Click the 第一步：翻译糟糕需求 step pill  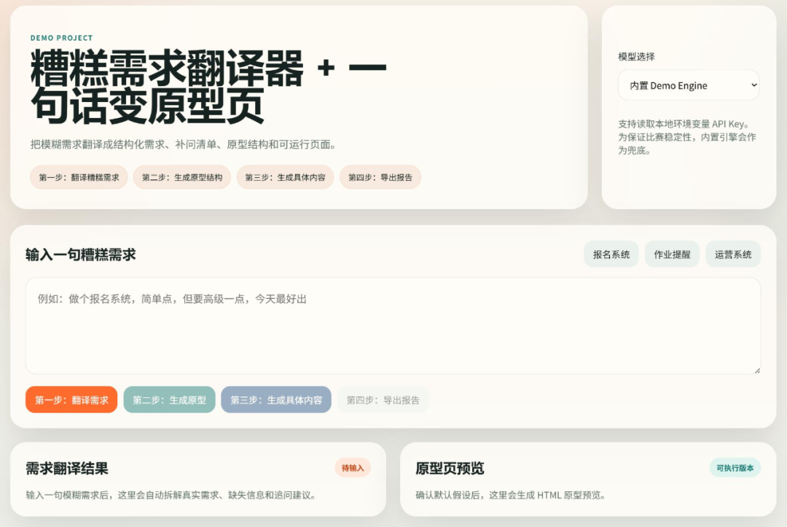78,177
